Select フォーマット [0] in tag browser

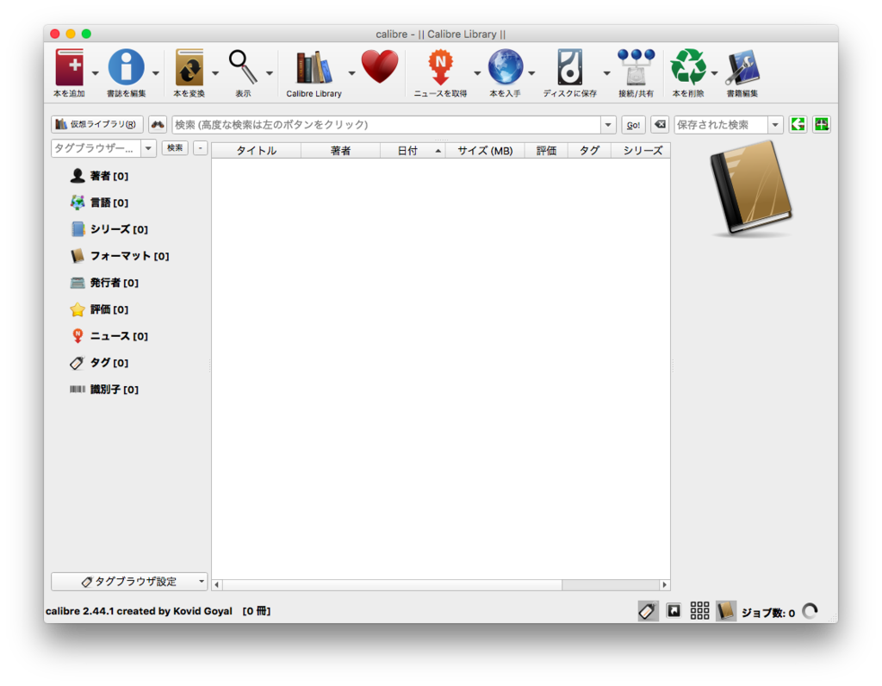click(x=120, y=256)
